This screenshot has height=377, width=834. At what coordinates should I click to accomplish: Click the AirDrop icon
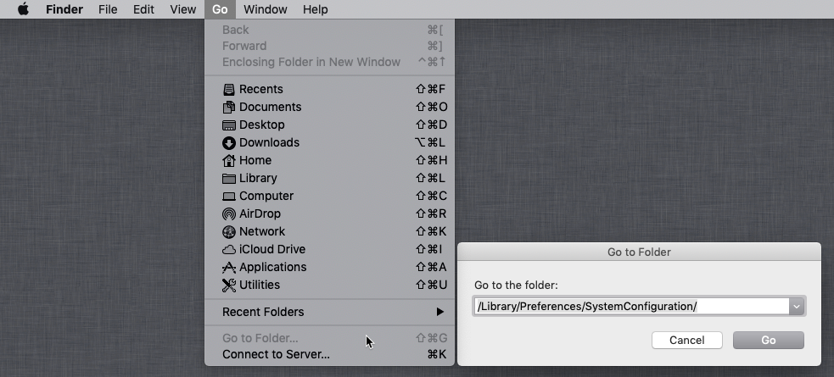229,214
